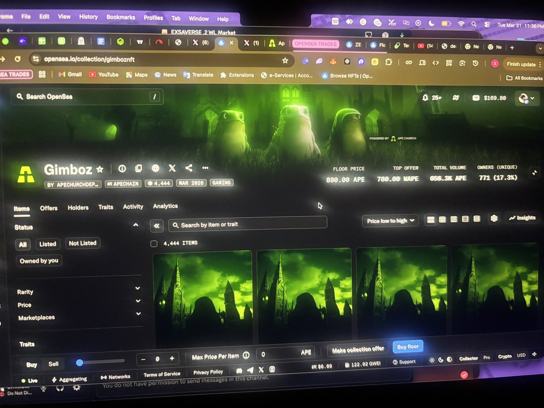Screen dimensions: 544x408
Task: Show prices in USD
Action: tap(521, 355)
